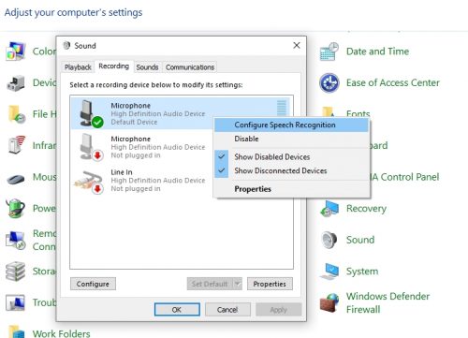
Task: Click the Configure button
Action: click(x=93, y=284)
